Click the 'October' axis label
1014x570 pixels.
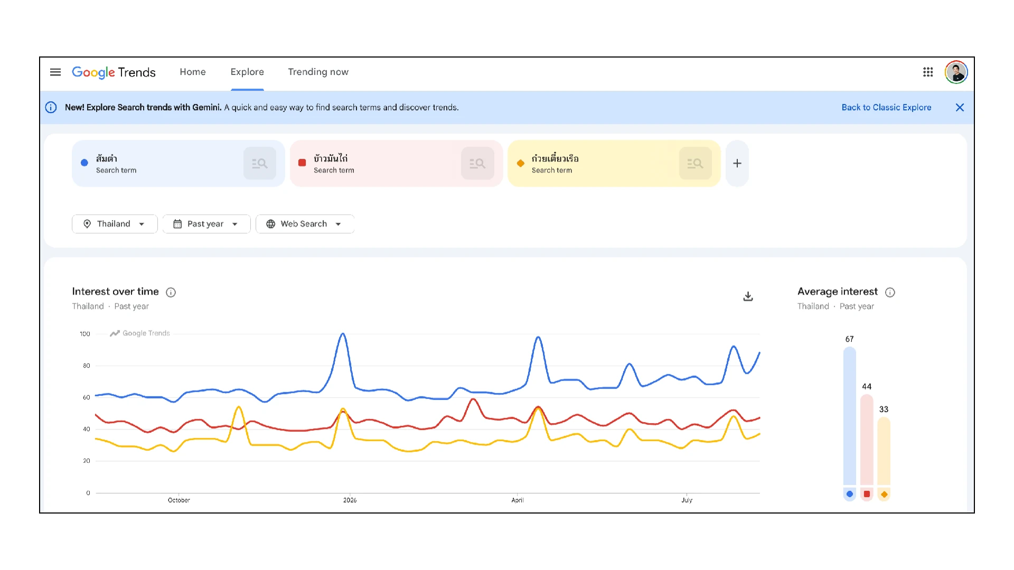179,500
